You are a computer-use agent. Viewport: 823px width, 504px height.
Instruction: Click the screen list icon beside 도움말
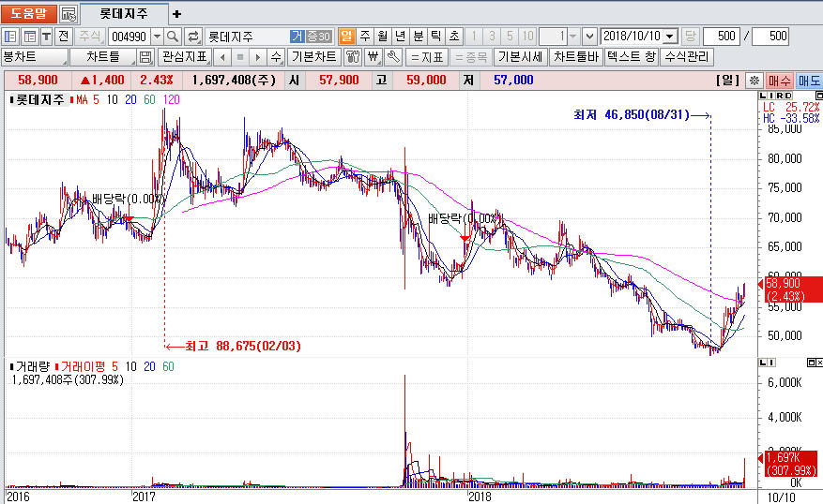coord(69,14)
